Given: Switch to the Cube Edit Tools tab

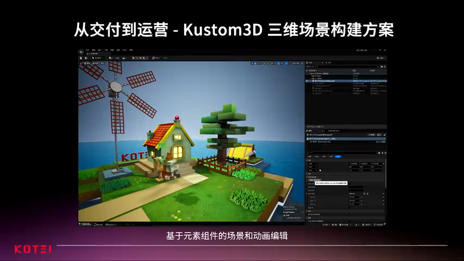Looking at the screenshot, I should tap(333, 131).
